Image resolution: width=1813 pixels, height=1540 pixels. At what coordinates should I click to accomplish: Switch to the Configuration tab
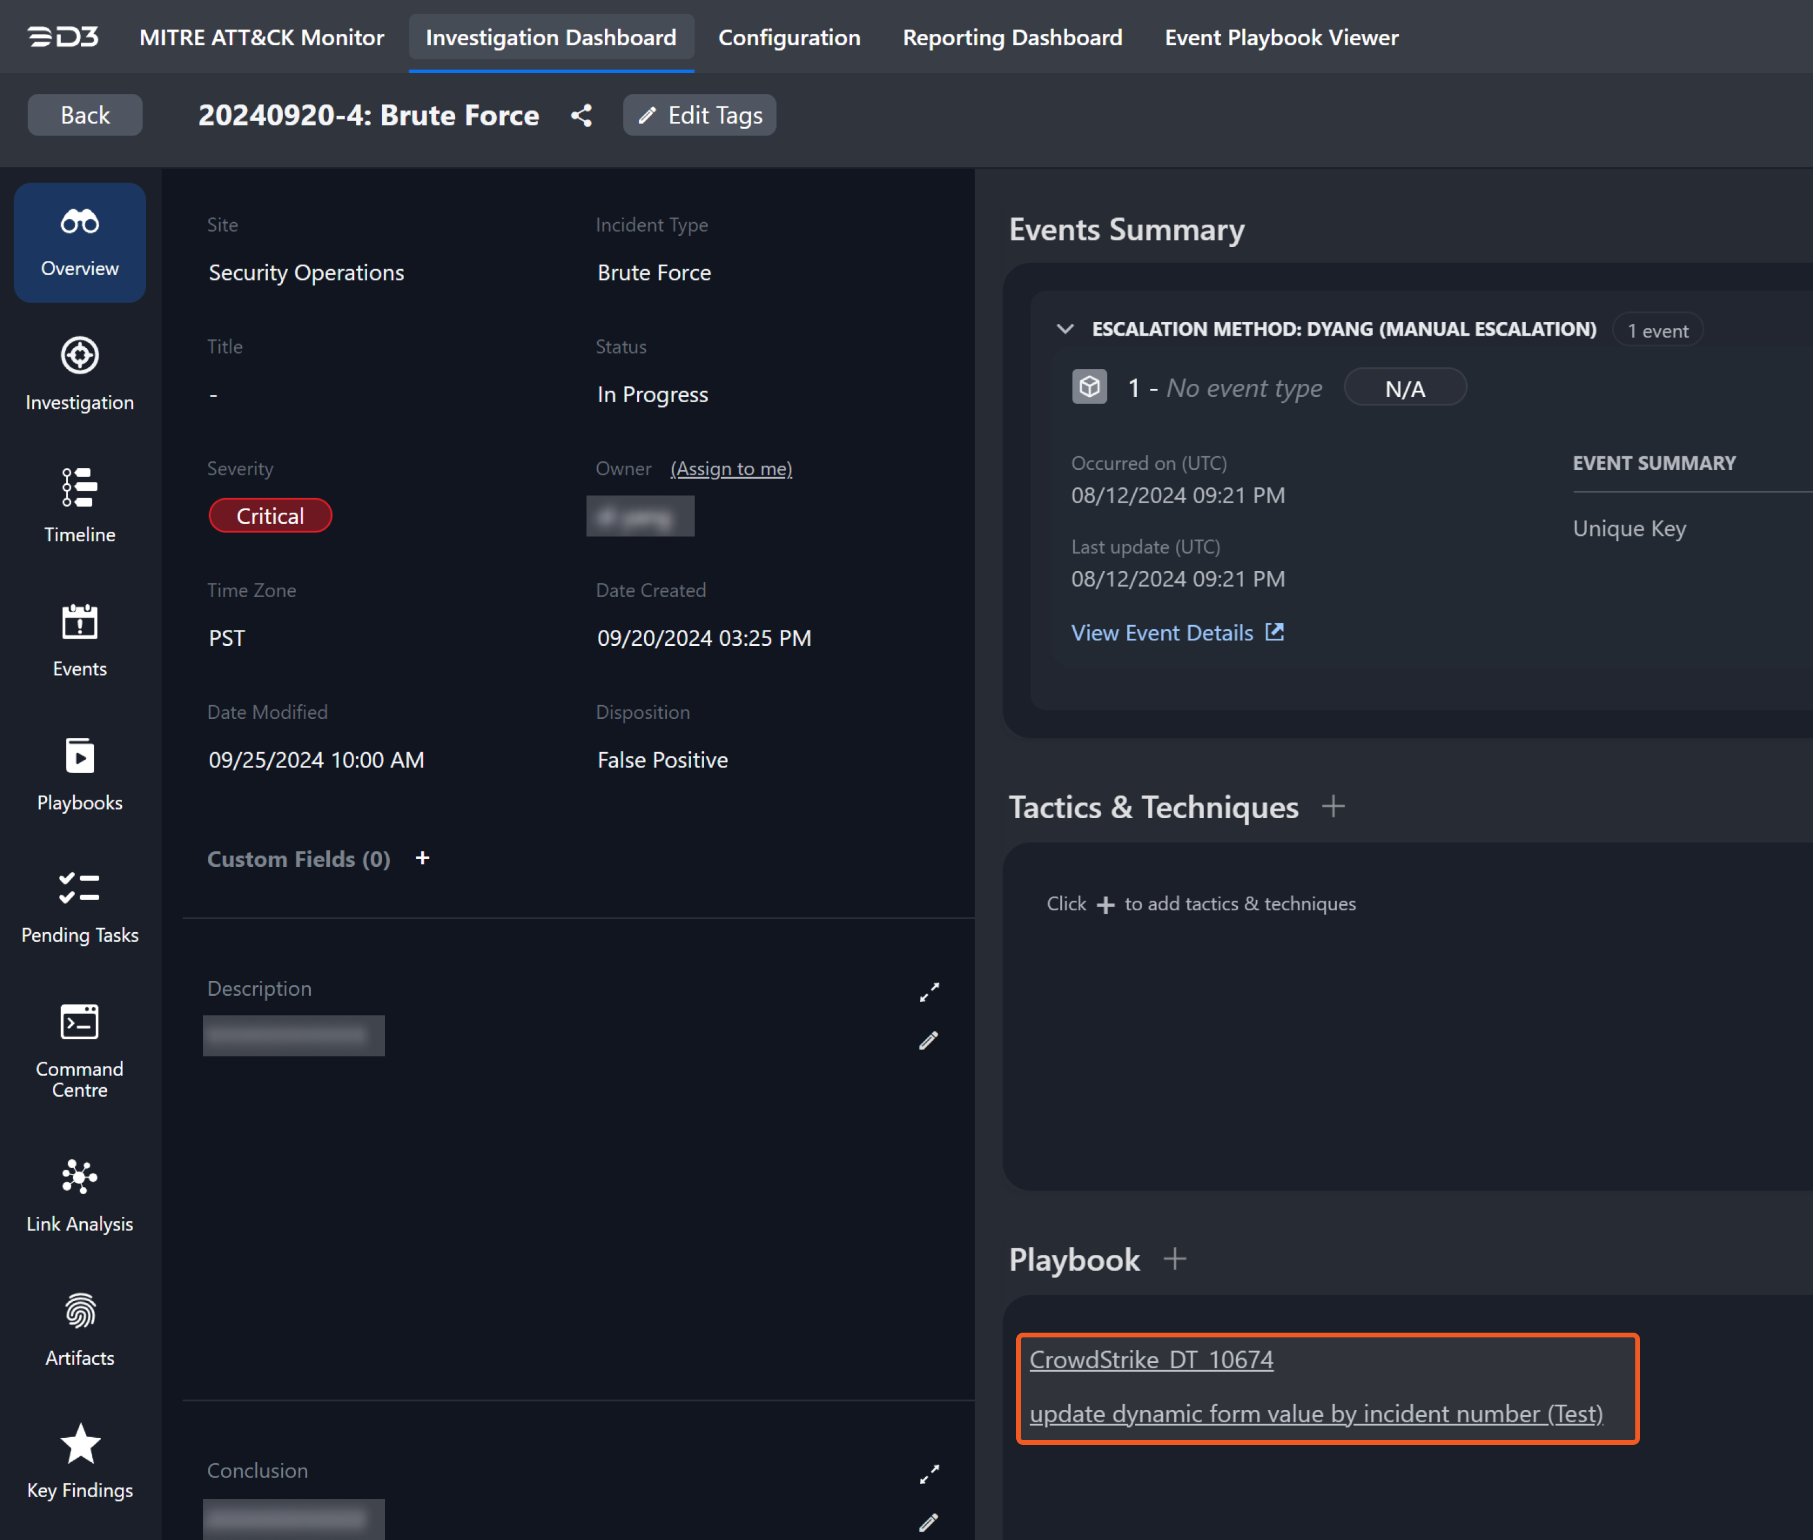coord(789,37)
